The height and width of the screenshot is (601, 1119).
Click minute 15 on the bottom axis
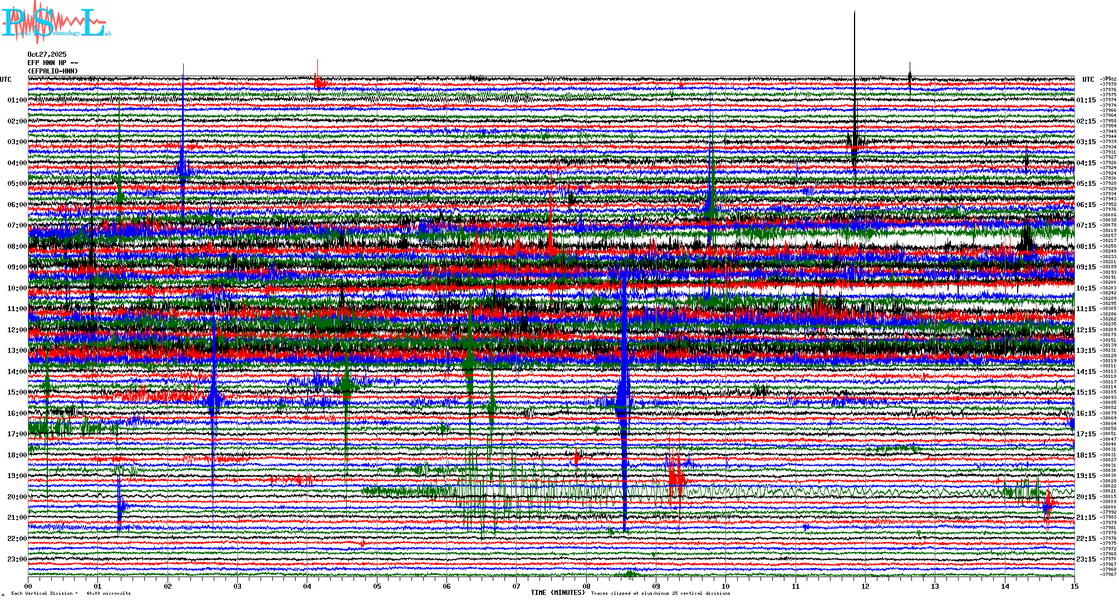[1074, 586]
